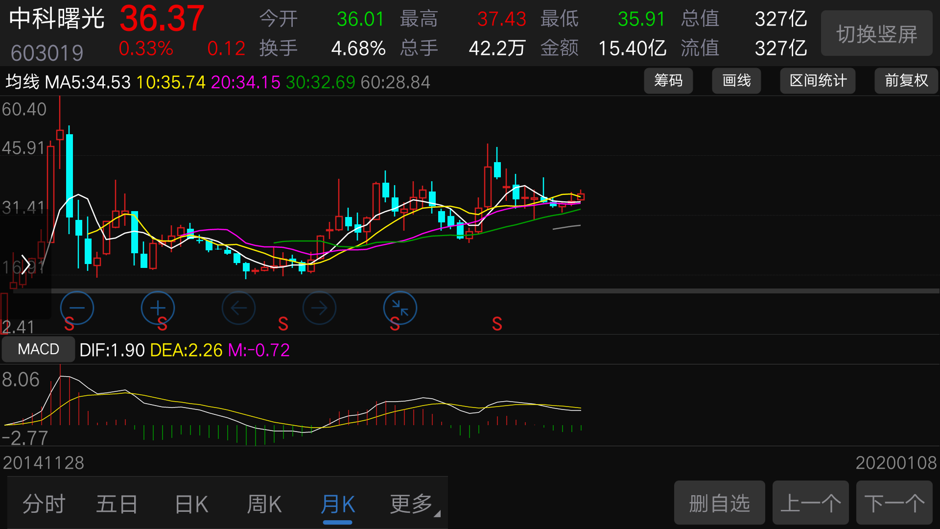Tap the stock code 603019
The height and width of the screenshot is (529, 940).
tap(47, 53)
